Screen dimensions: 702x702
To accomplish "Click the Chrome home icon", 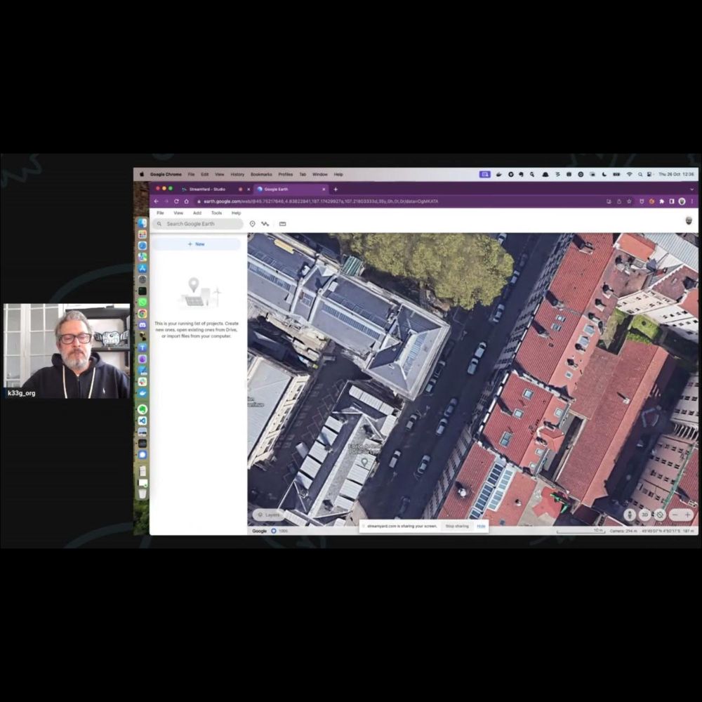I will [186, 201].
